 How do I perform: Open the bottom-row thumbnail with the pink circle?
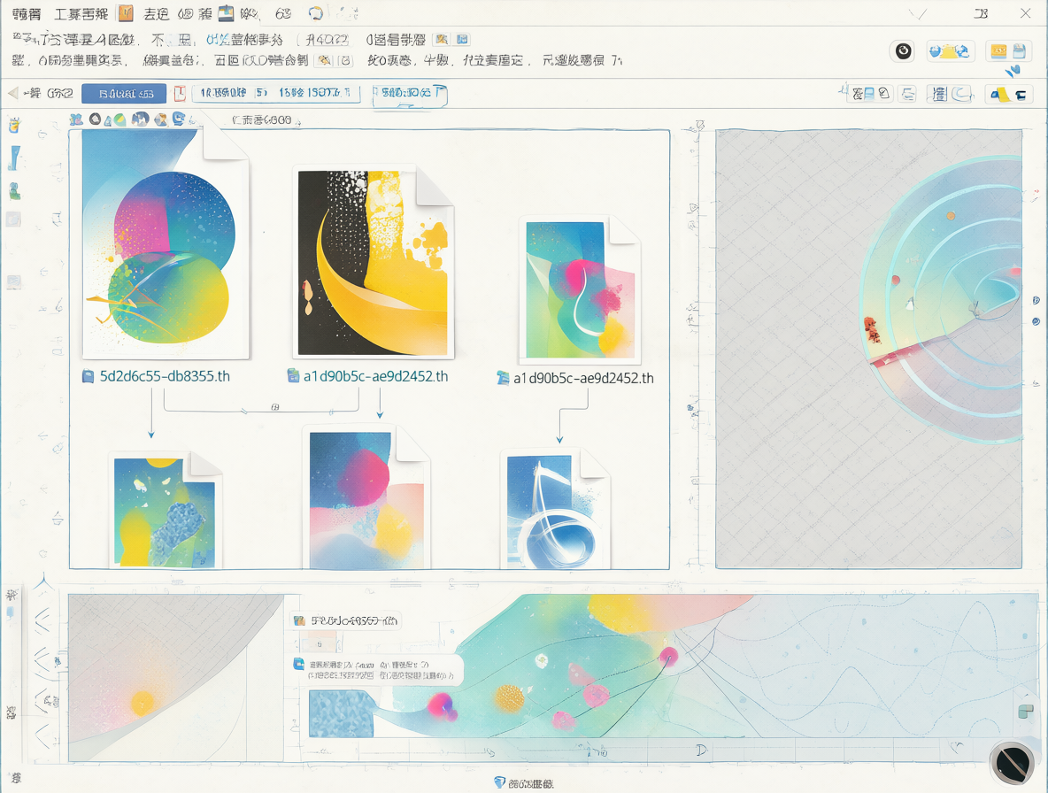pyautogui.click(x=366, y=497)
